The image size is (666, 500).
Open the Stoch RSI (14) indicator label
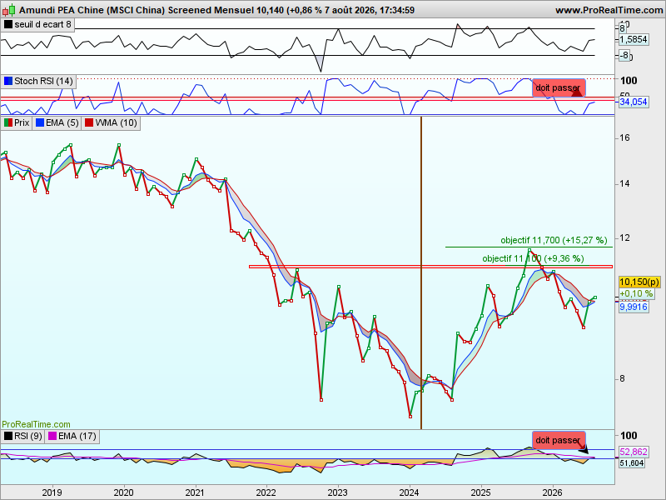[x=43, y=81]
